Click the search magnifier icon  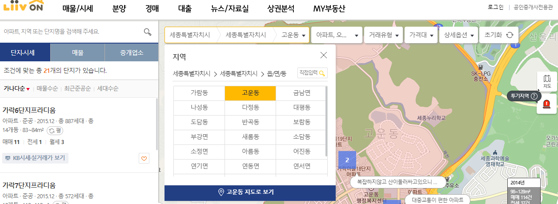(148, 32)
